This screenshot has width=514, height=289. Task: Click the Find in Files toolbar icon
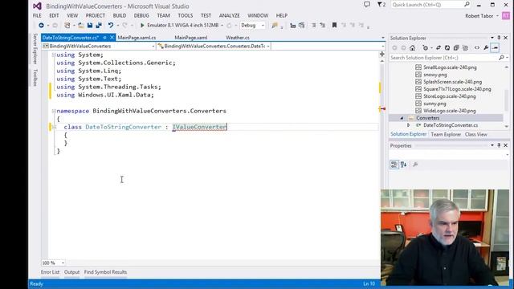click(x=275, y=25)
